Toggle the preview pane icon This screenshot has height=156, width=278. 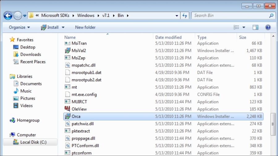pos(255,27)
